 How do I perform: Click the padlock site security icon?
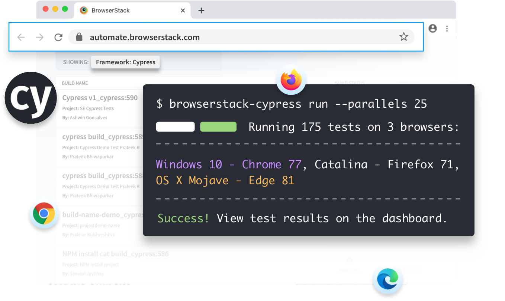pos(78,37)
